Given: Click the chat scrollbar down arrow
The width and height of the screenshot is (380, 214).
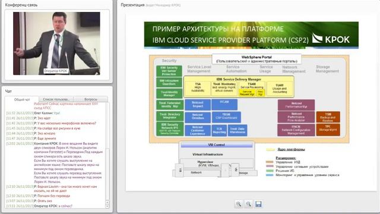Looking at the screenshot, I should 107,206.
